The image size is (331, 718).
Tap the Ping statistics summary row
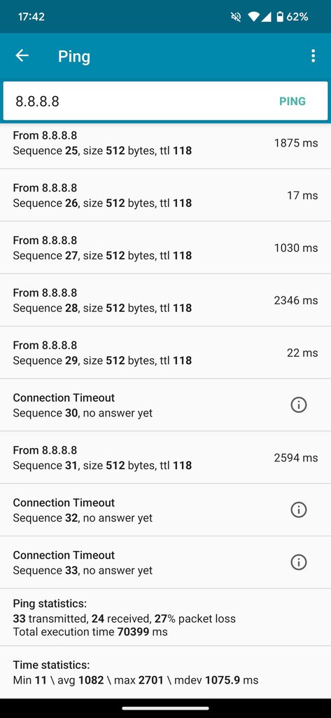[x=165, y=617]
